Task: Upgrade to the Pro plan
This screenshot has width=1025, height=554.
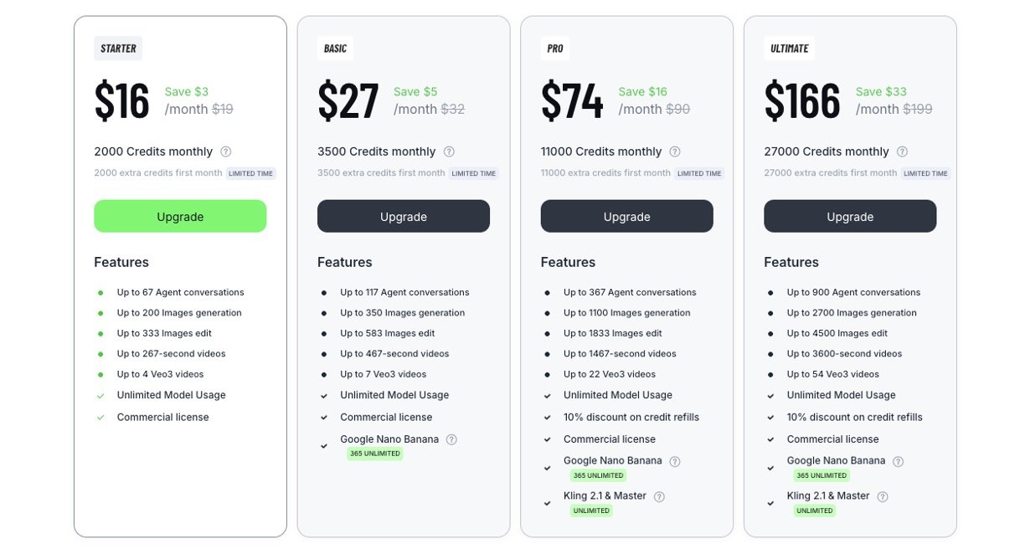Action: click(x=627, y=216)
